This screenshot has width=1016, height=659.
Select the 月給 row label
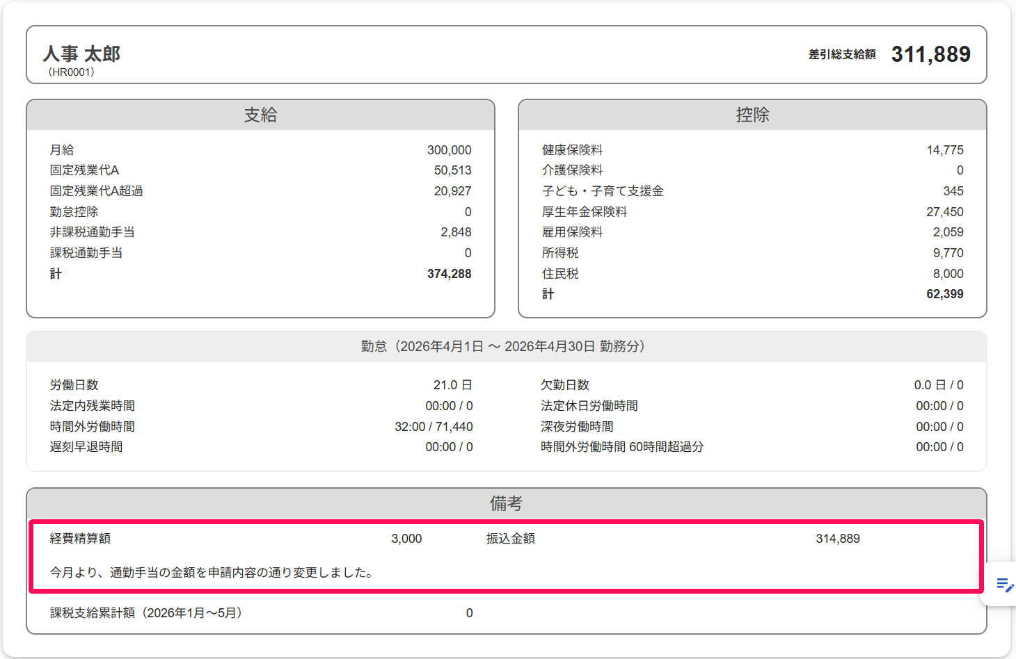[62, 149]
